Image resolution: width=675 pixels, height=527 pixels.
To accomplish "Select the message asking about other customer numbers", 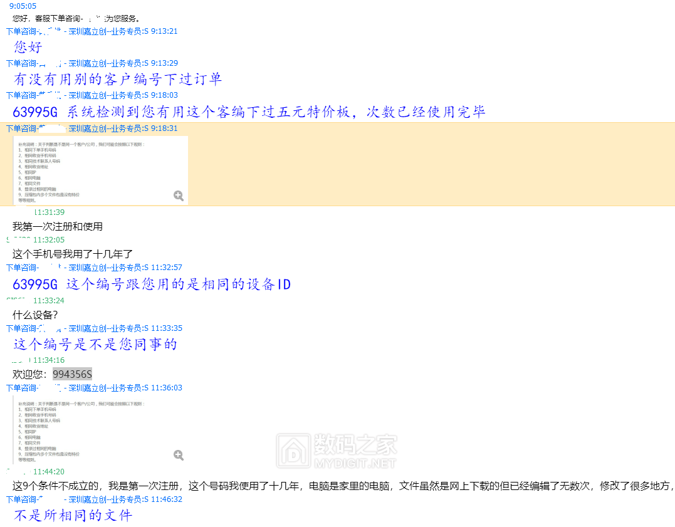I will pyautogui.click(x=118, y=80).
